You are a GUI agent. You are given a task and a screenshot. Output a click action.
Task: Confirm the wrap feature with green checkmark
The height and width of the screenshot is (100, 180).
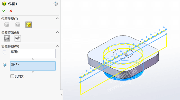(x=4, y=11)
